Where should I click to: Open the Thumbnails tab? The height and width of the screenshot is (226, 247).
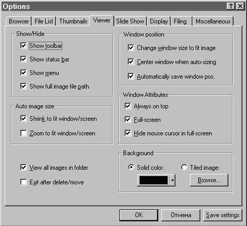coord(73,21)
